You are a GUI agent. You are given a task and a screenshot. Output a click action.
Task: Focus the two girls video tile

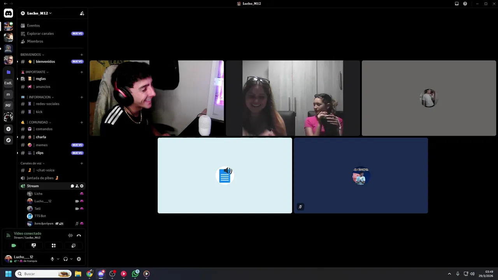point(293,98)
